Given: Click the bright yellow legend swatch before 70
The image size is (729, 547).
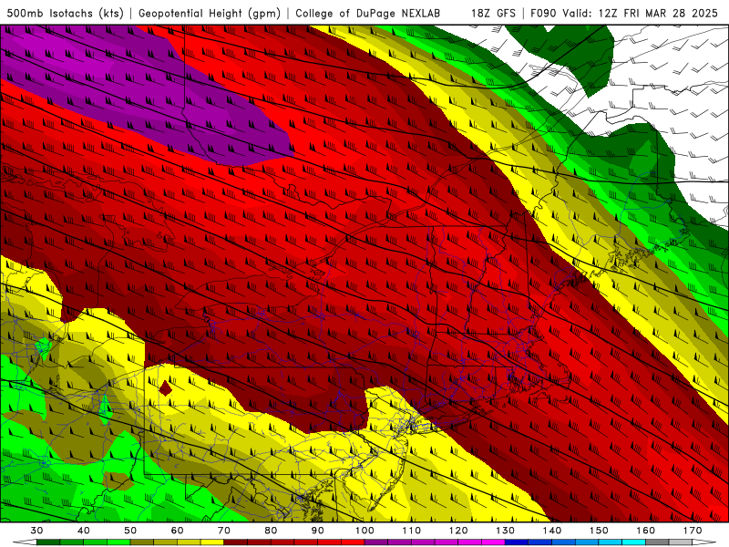Looking at the screenshot, I should [x=212, y=542].
